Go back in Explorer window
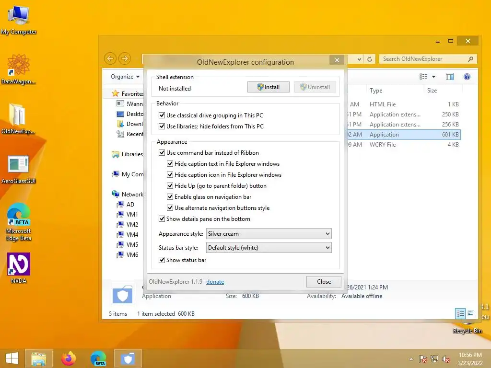The image size is (491, 368). [x=110, y=58]
